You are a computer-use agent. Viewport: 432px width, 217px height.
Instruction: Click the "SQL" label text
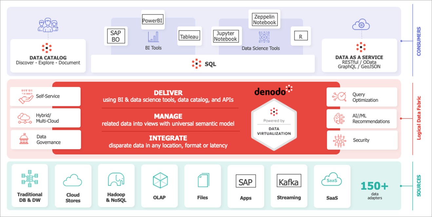210,64
